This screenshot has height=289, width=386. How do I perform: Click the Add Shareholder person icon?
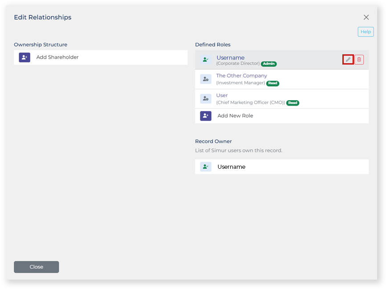24,57
